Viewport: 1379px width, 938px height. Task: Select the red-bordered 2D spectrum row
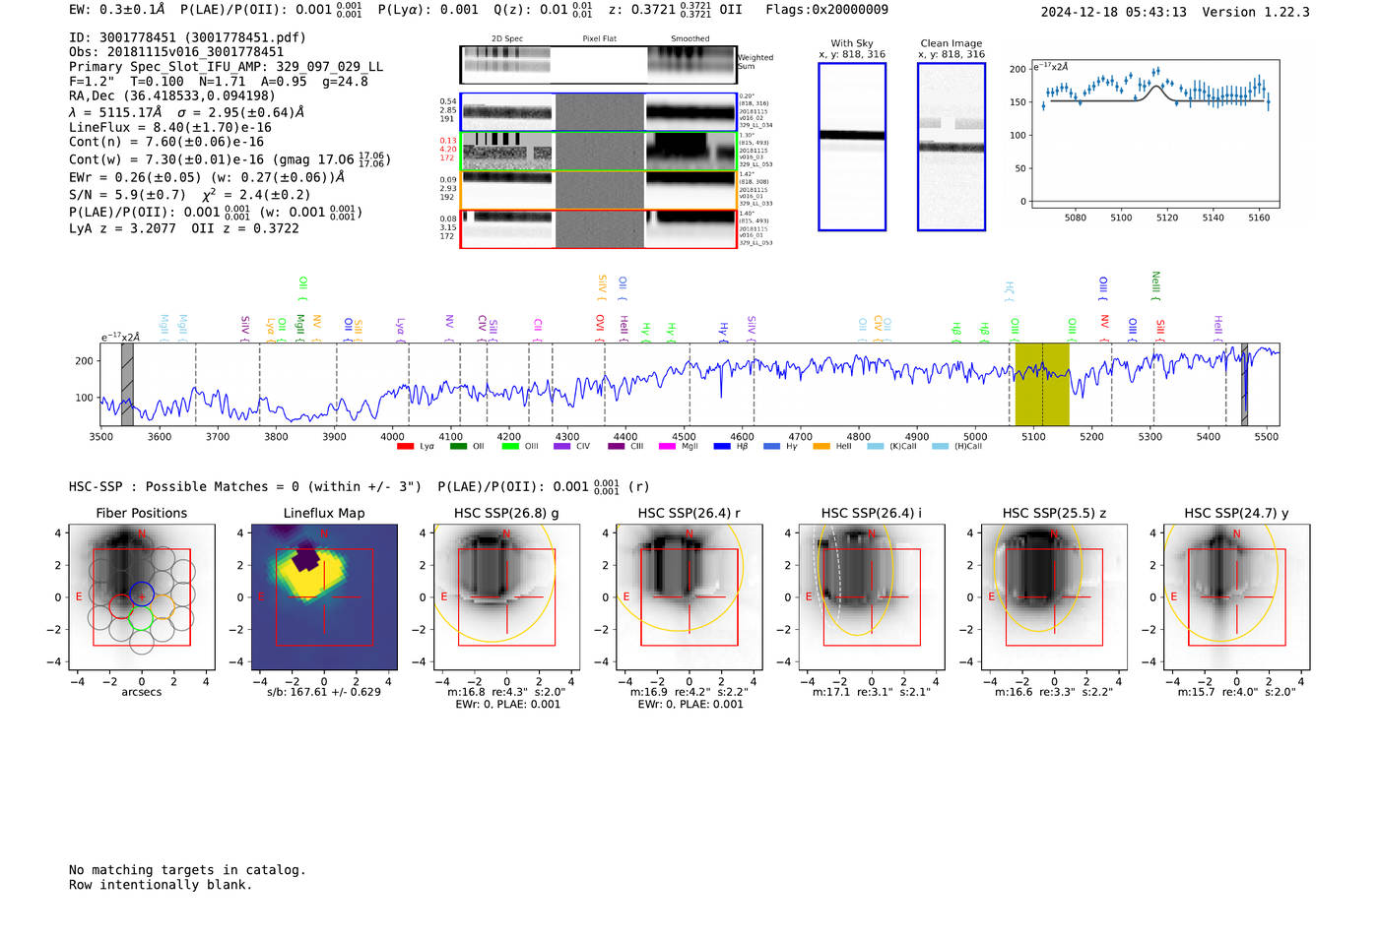[x=599, y=228]
